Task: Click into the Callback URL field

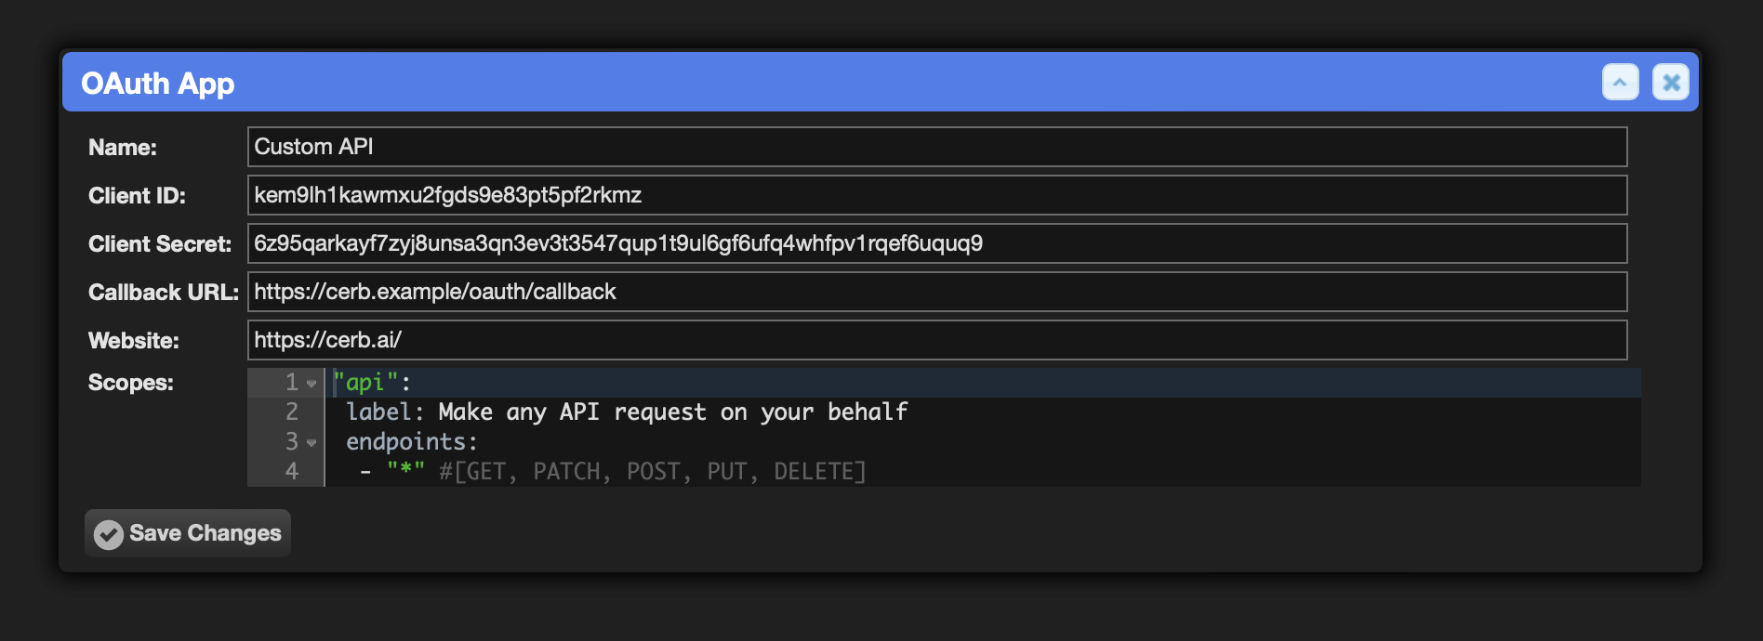Action: (937, 292)
